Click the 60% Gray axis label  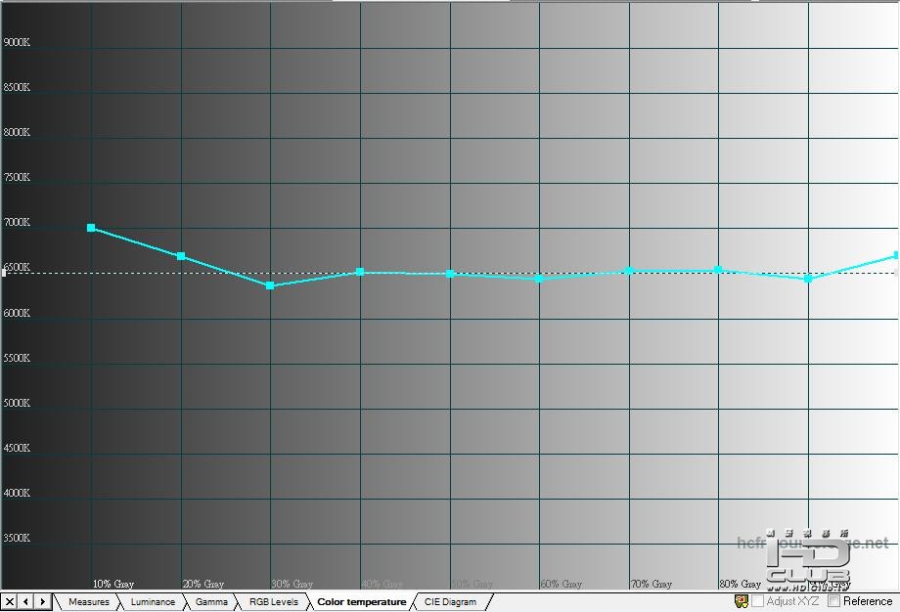562,584
